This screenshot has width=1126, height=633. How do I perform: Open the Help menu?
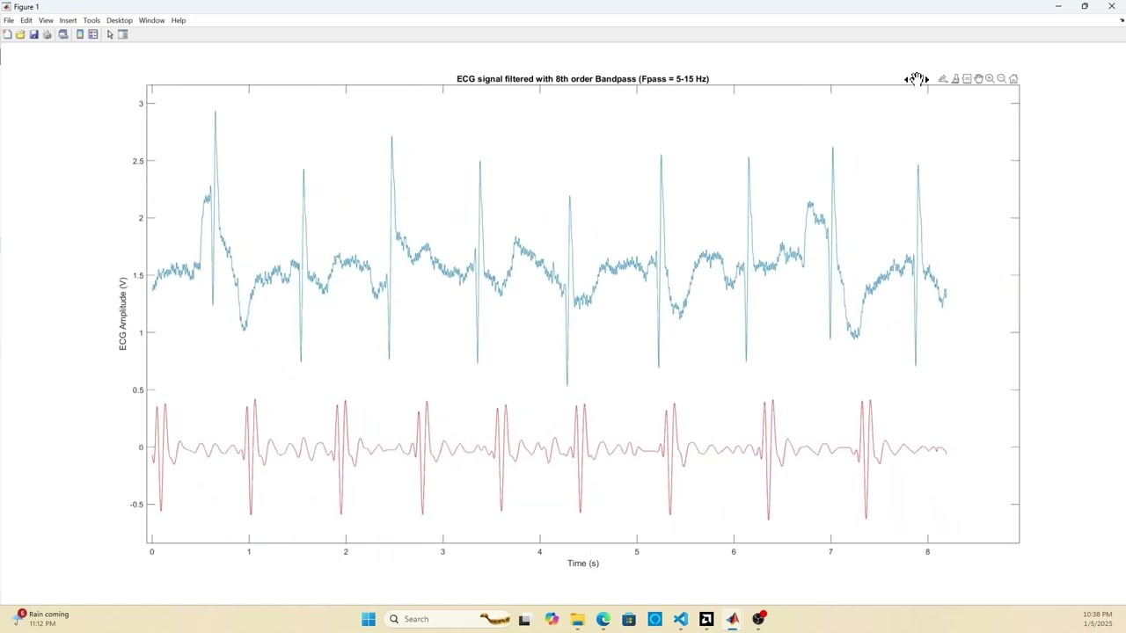pyautogui.click(x=179, y=20)
